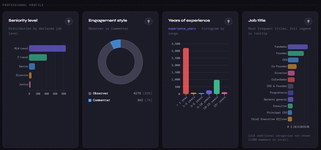The height and width of the screenshot is (150, 321).
Task: Click the blue Commenter segment of the donut
Action: (116, 44)
